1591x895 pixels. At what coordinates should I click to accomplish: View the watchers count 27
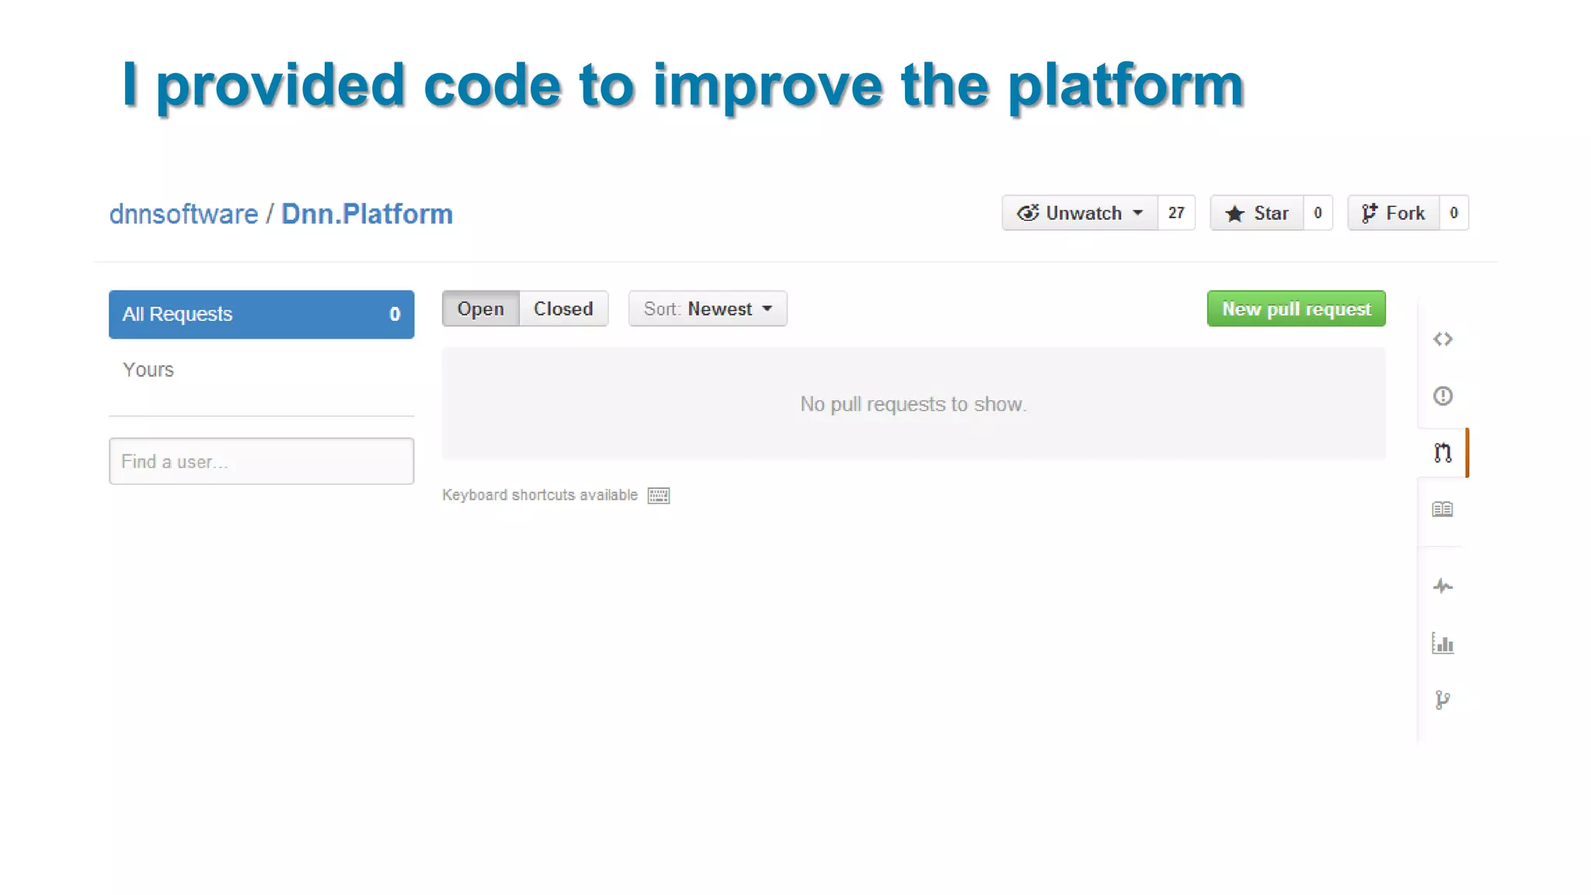point(1176,213)
